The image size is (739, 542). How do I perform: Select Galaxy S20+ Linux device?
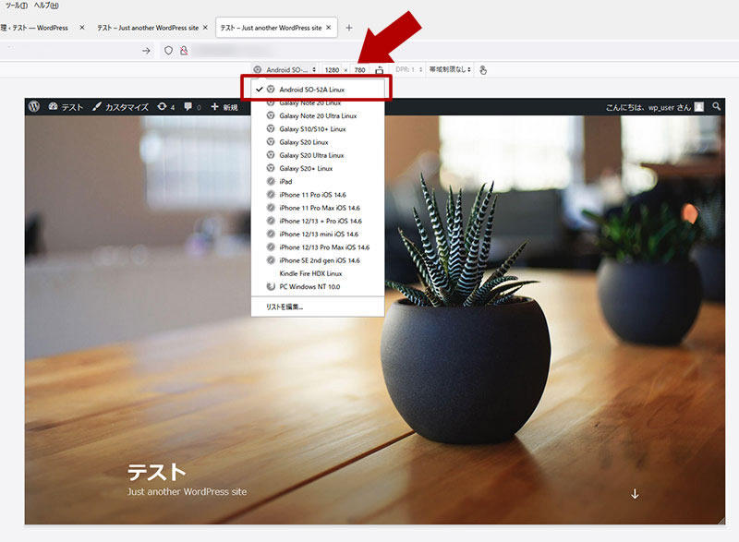[318, 168]
